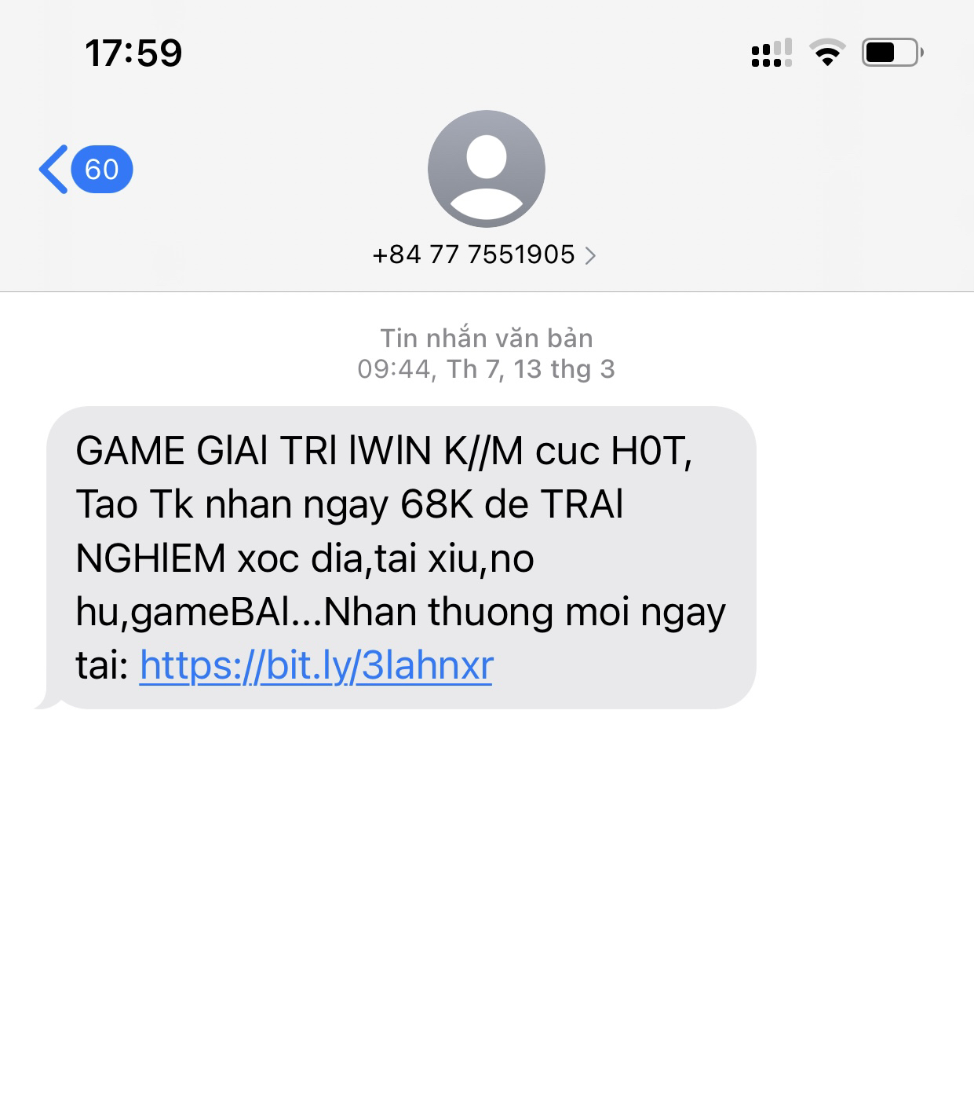Tap the 60 unread messages badge
Screen dimensions: 974x1113
tap(102, 169)
